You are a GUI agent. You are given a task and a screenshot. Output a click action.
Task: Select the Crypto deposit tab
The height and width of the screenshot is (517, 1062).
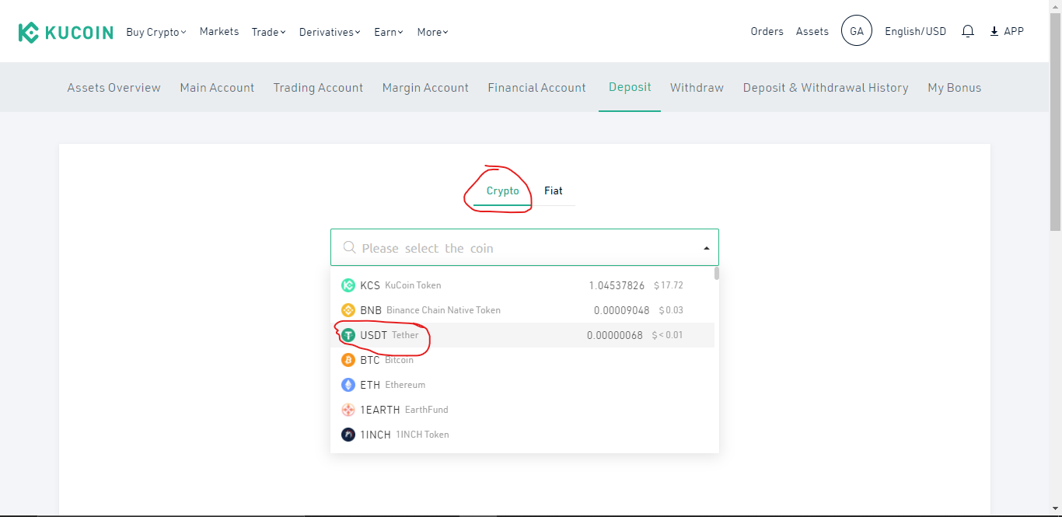503,190
